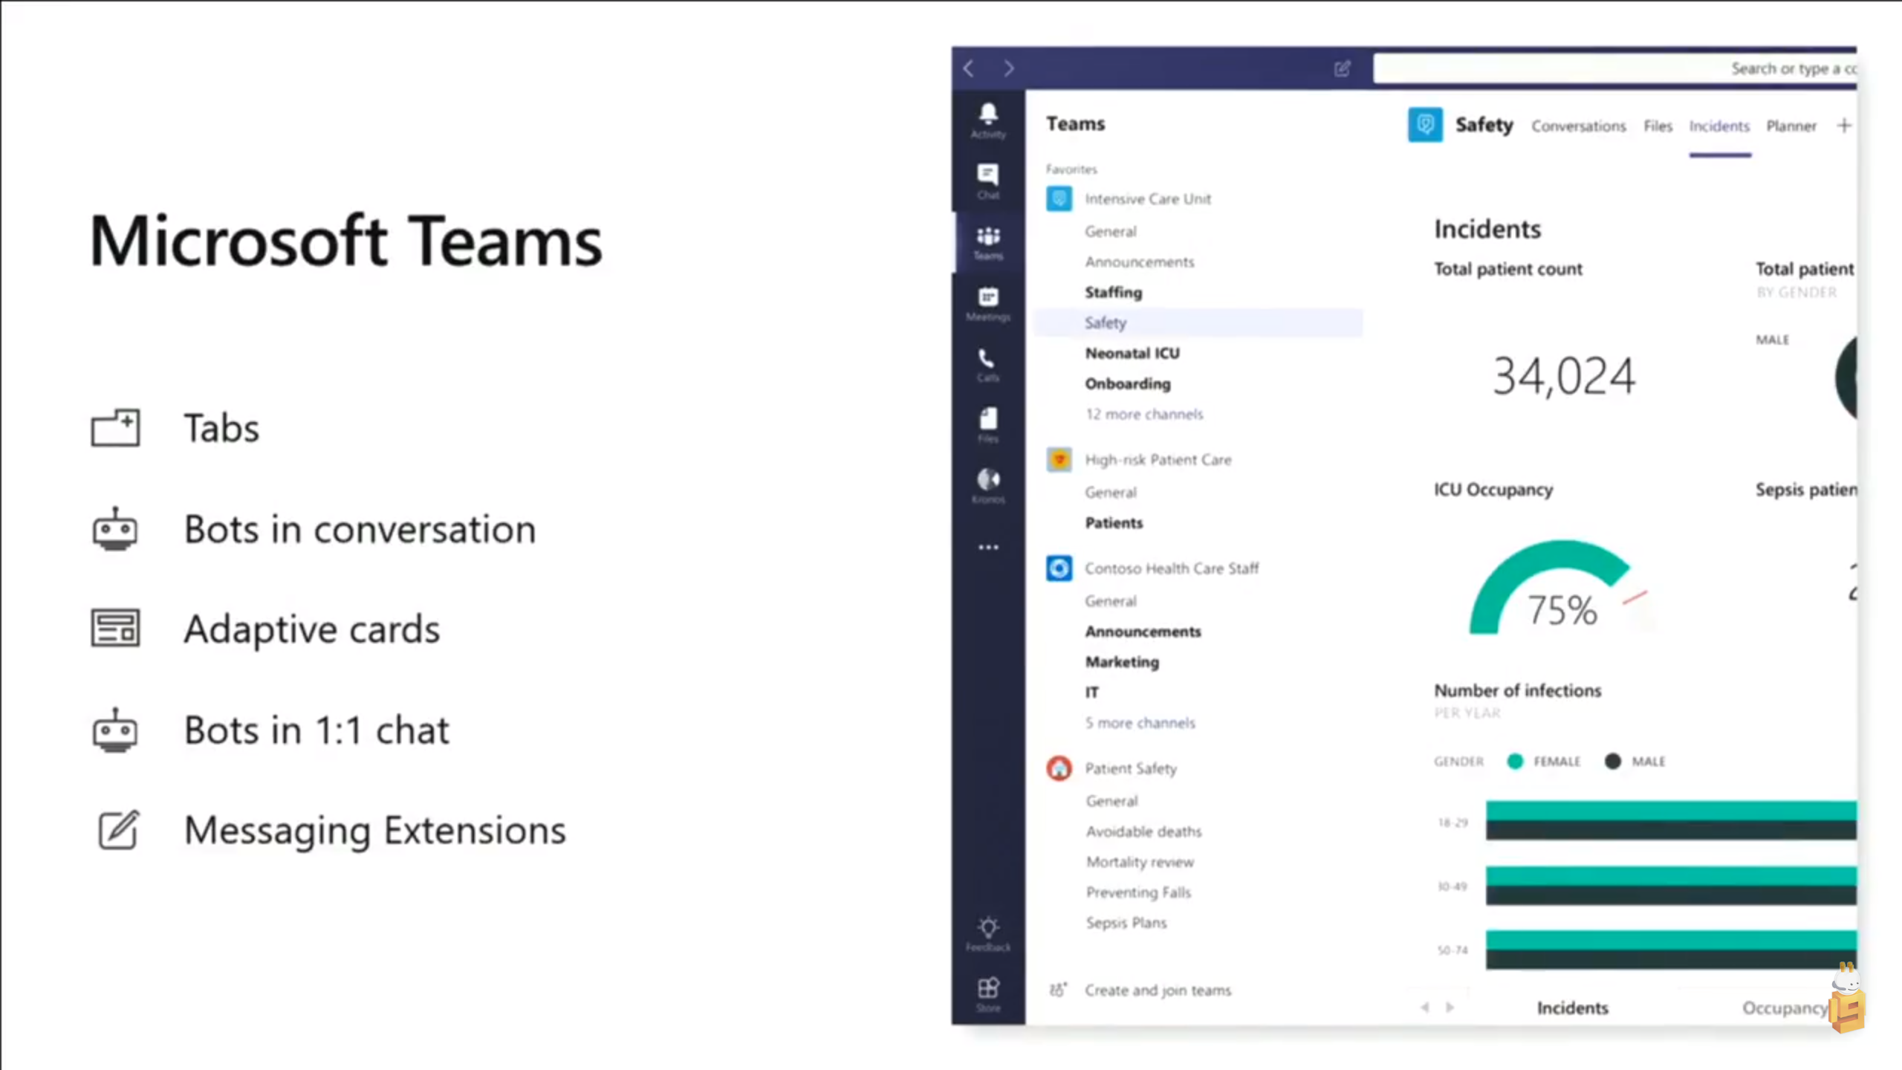This screenshot has width=1902, height=1070.
Task: Open the Avoidable deaths channel
Action: point(1143,831)
